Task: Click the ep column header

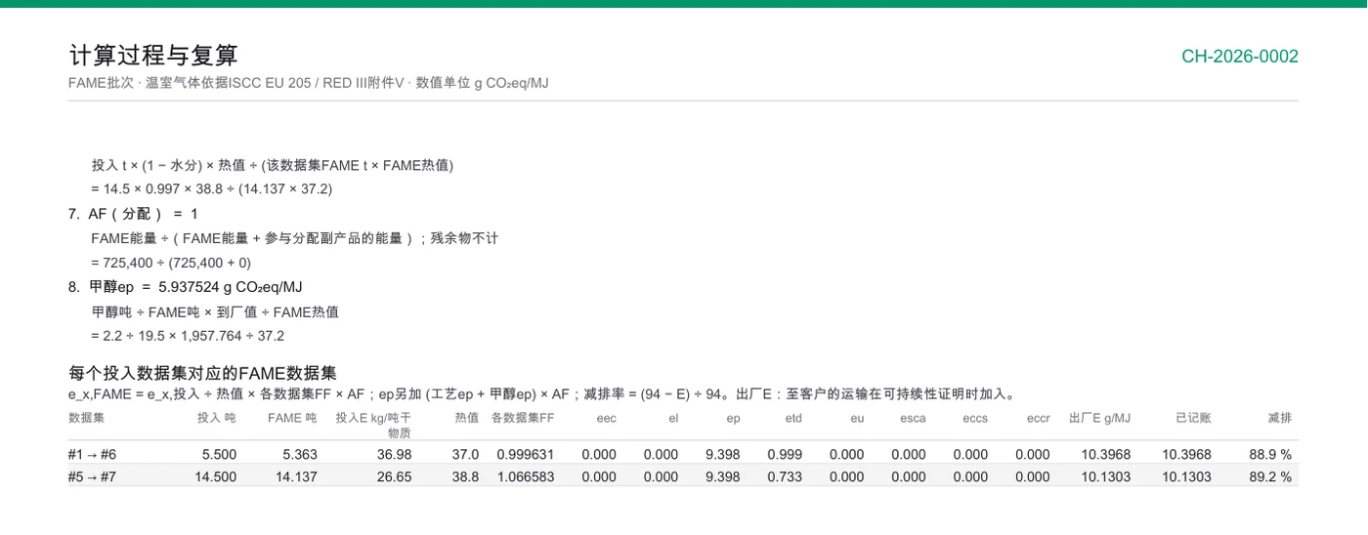Action: (733, 418)
